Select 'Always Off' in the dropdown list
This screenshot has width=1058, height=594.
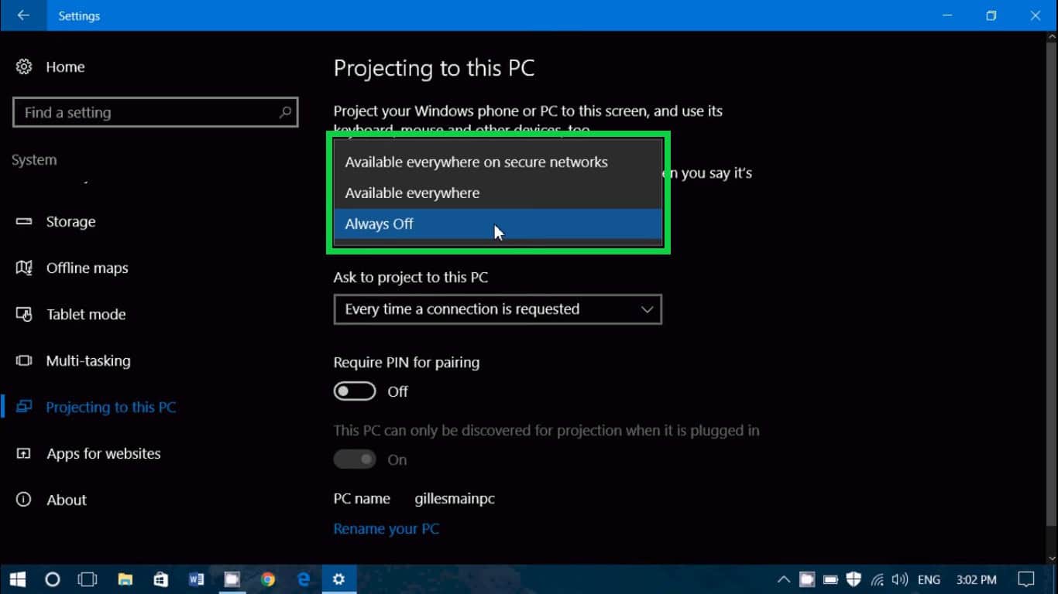pos(380,224)
